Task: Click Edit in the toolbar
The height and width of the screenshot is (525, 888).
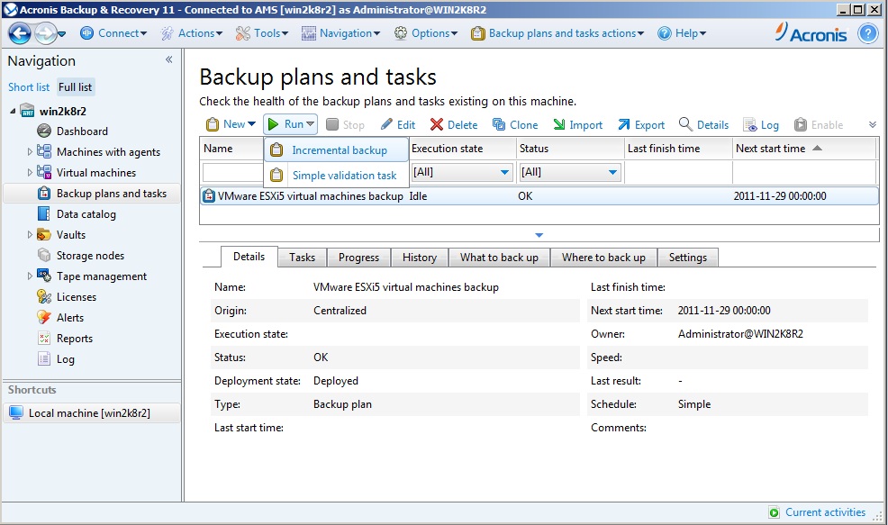Action: [398, 124]
